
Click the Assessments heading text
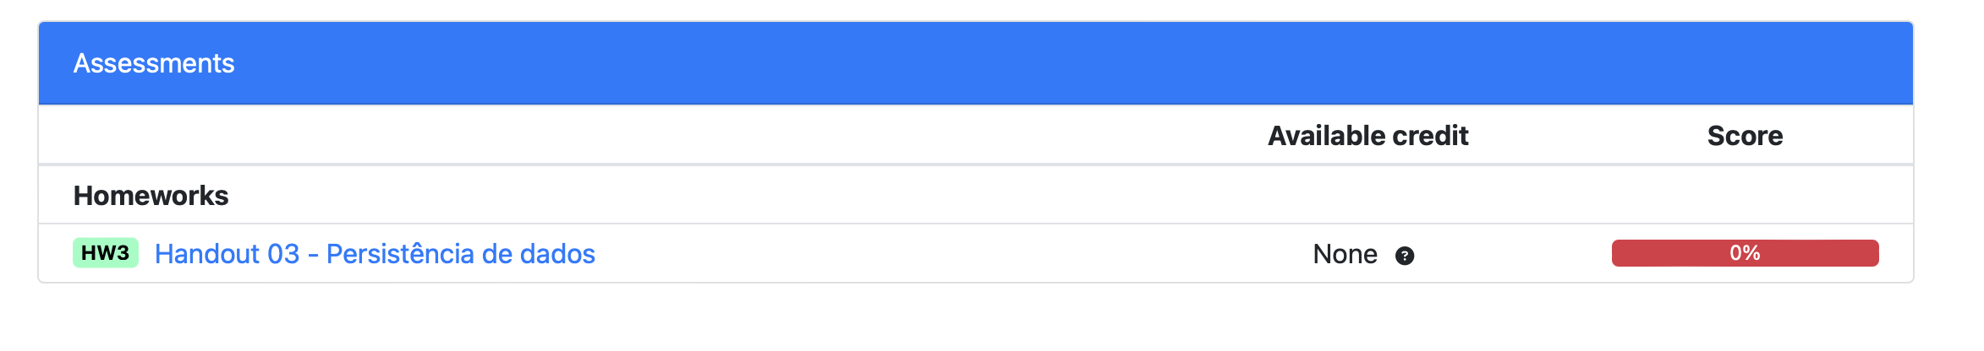(x=154, y=63)
